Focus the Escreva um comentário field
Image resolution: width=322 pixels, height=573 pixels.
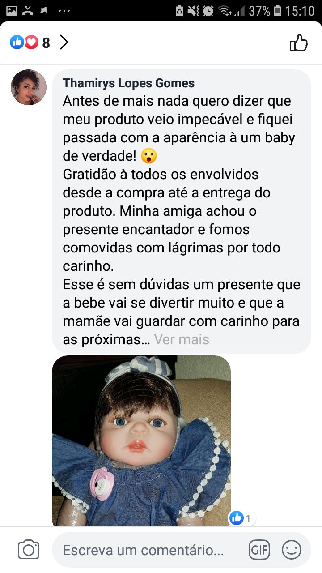click(x=182, y=550)
